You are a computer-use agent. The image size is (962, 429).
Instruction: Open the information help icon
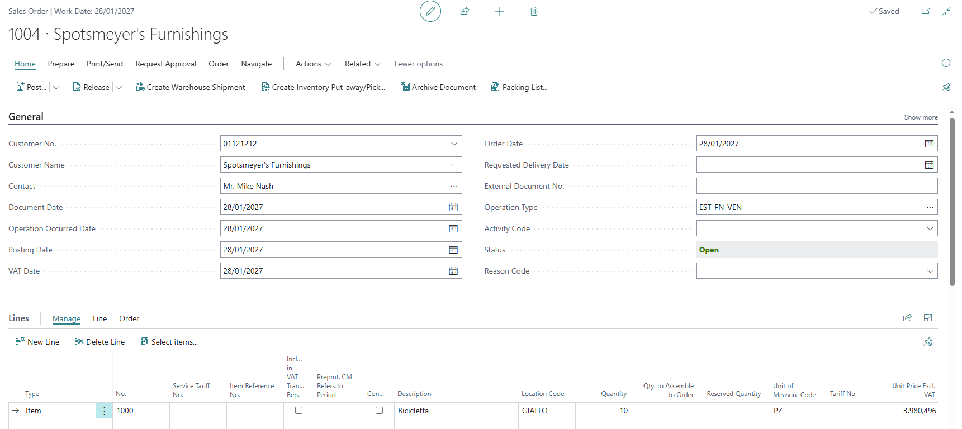[x=946, y=63]
